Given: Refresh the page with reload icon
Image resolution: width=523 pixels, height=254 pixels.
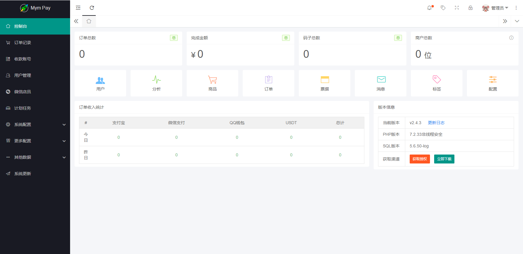Looking at the screenshot, I should pyautogui.click(x=92, y=8).
